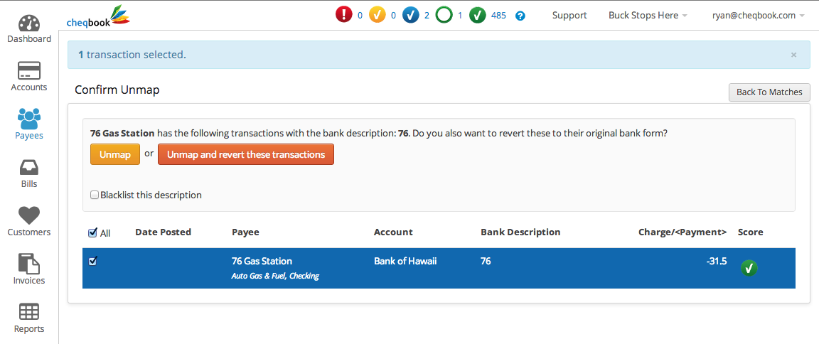The height and width of the screenshot is (344, 819).
Task: Click the orange Unmap button
Action: coord(115,154)
